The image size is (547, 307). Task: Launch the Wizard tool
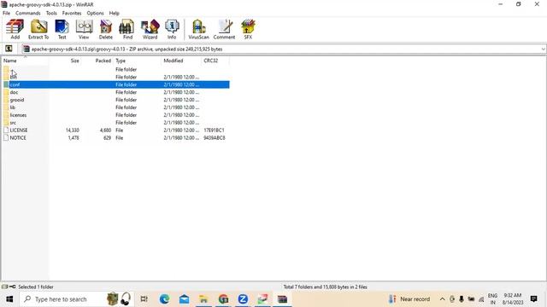click(x=150, y=29)
